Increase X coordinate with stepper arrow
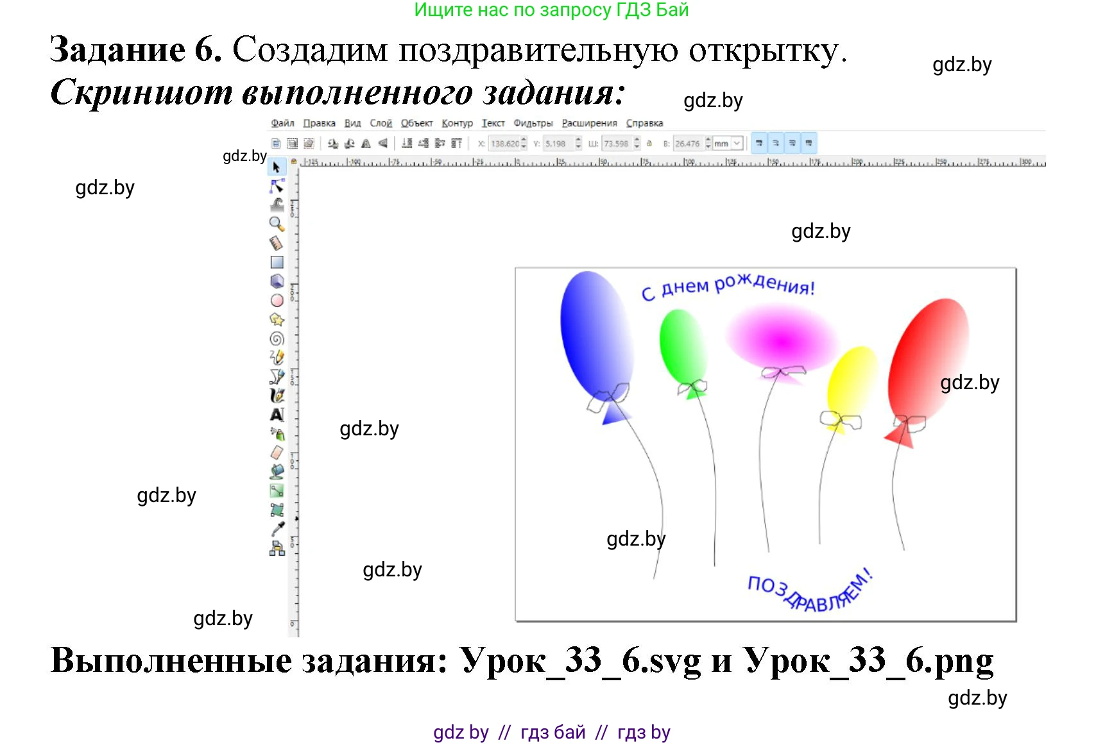 pos(523,140)
